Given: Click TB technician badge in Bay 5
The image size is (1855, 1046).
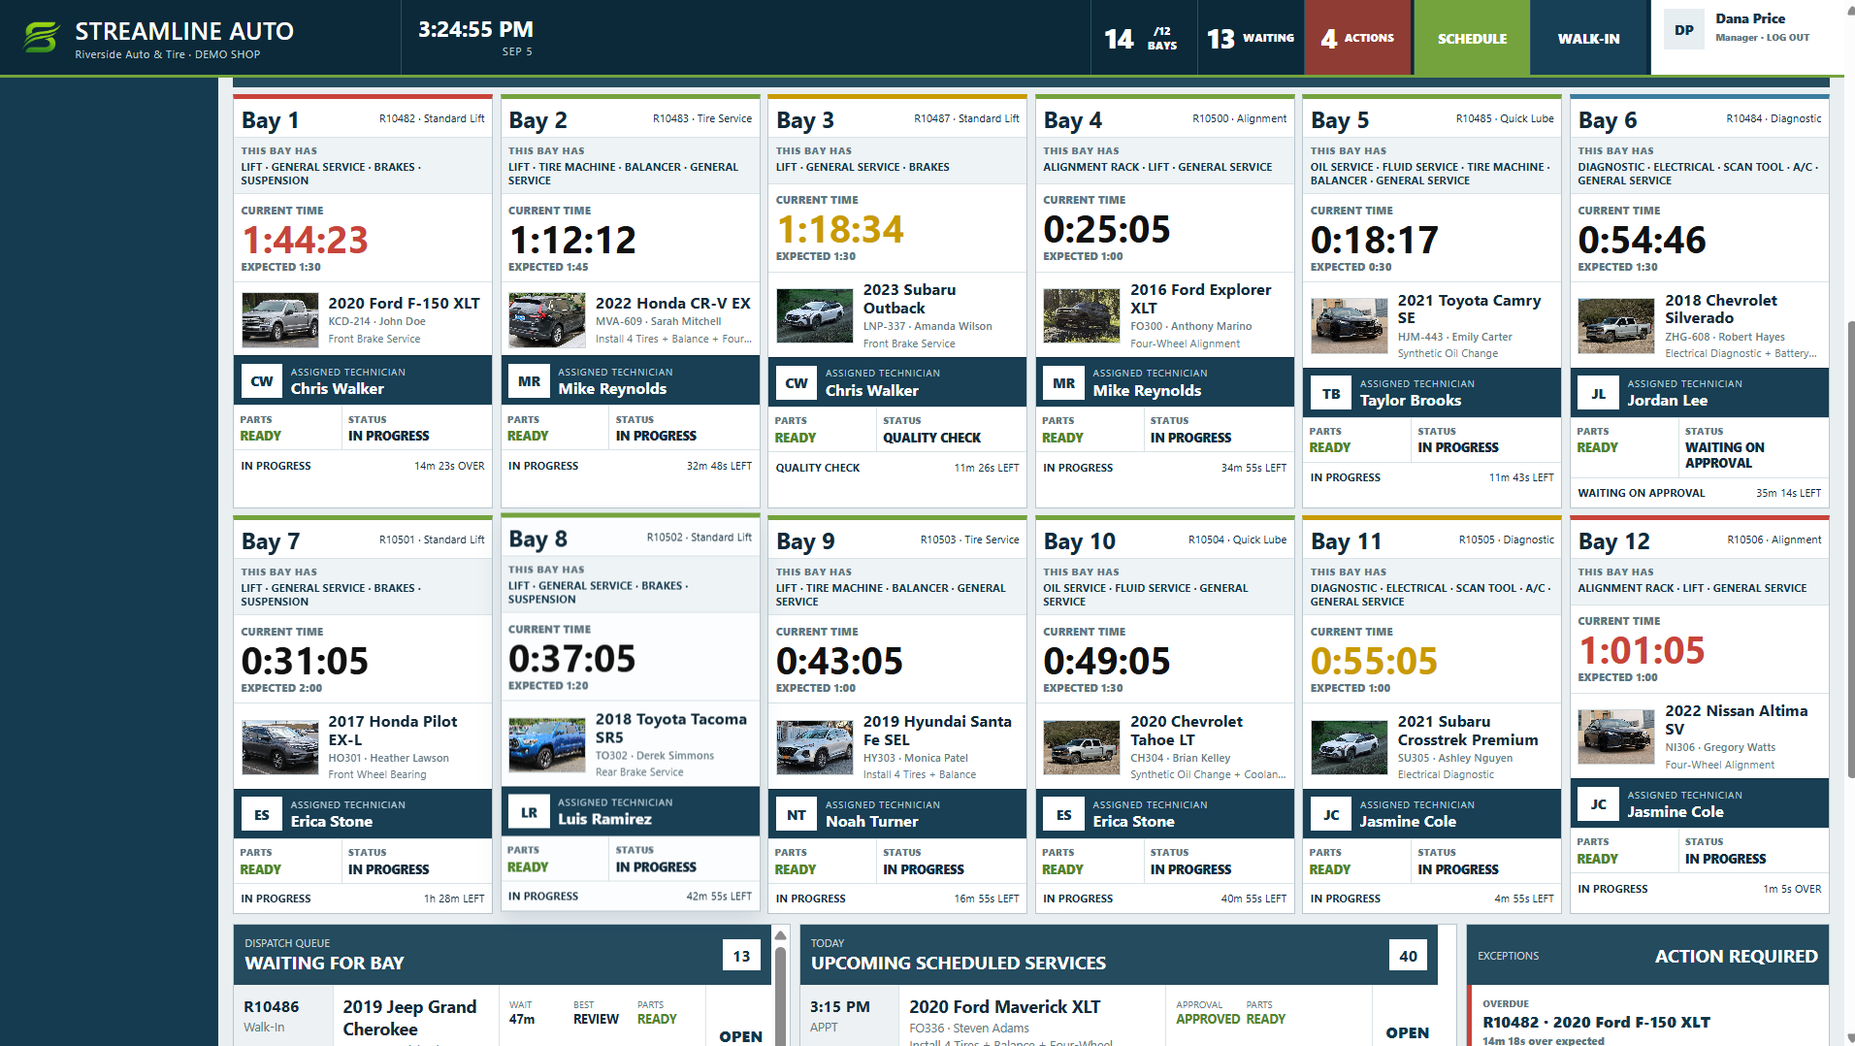Looking at the screenshot, I should point(1331,393).
